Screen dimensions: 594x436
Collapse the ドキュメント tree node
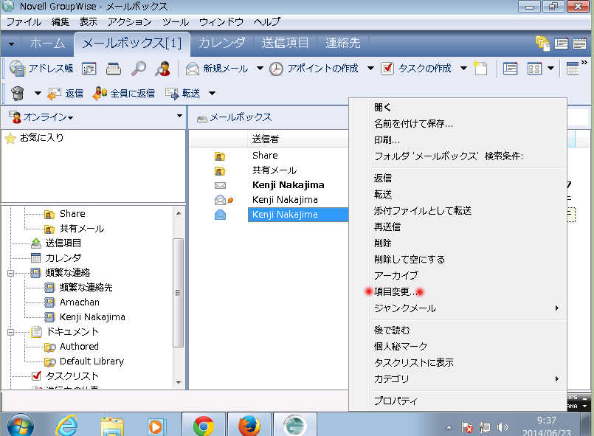click(x=10, y=332)
